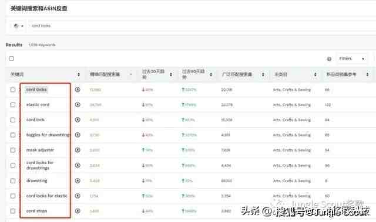Sort by 主类目 column arrows

[315, 74]
